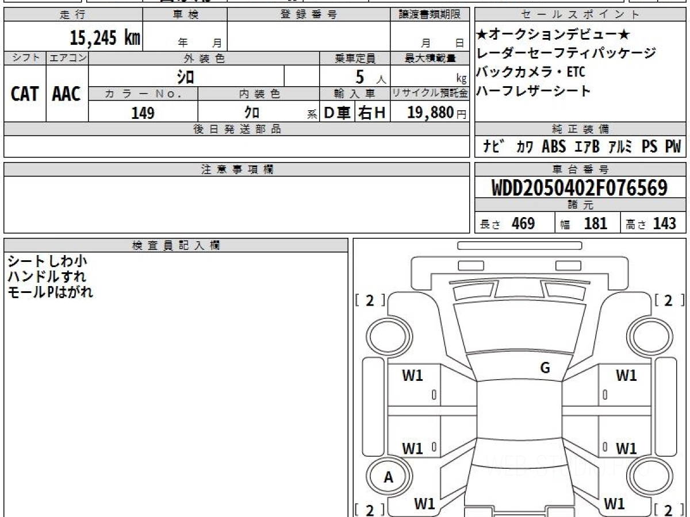Click the リサイクル預託金 header
Viewport: 690px width, 517px height.
tap(430, 94)
